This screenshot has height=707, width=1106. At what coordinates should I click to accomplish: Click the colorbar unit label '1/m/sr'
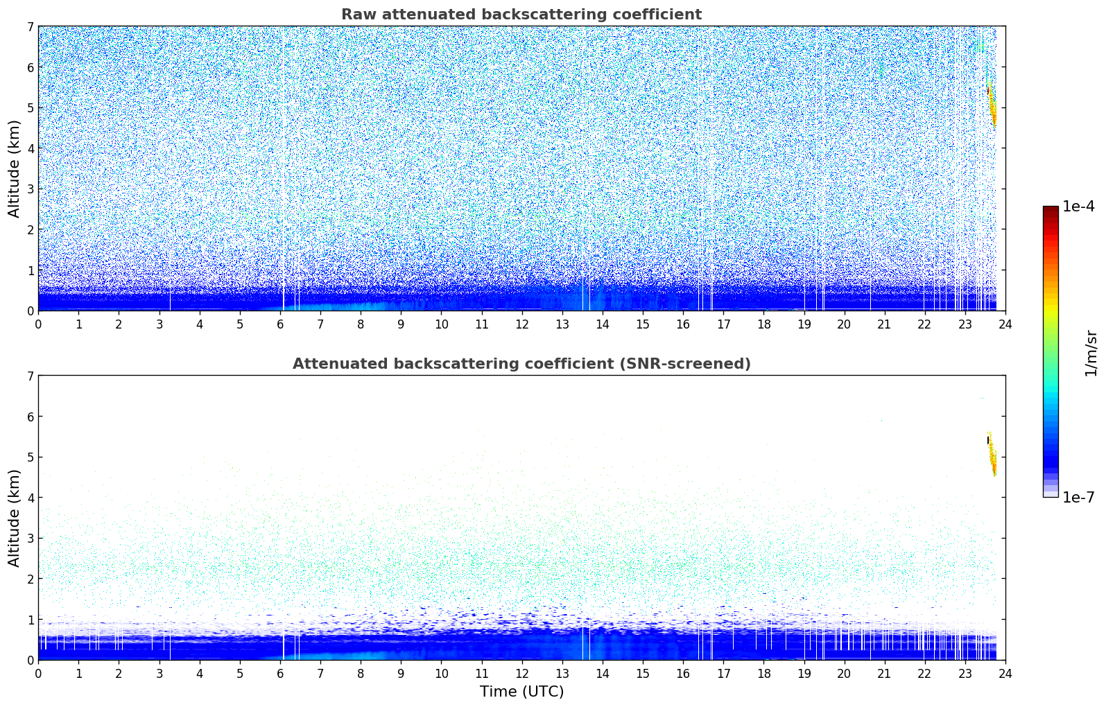pos(1091,353)
